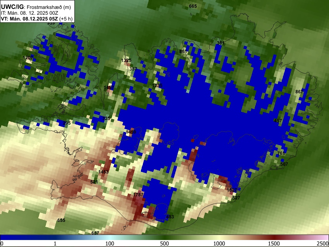This screenshot has height=247, width=329.
Task: Click the legend scale label 1
Action: 55,244
